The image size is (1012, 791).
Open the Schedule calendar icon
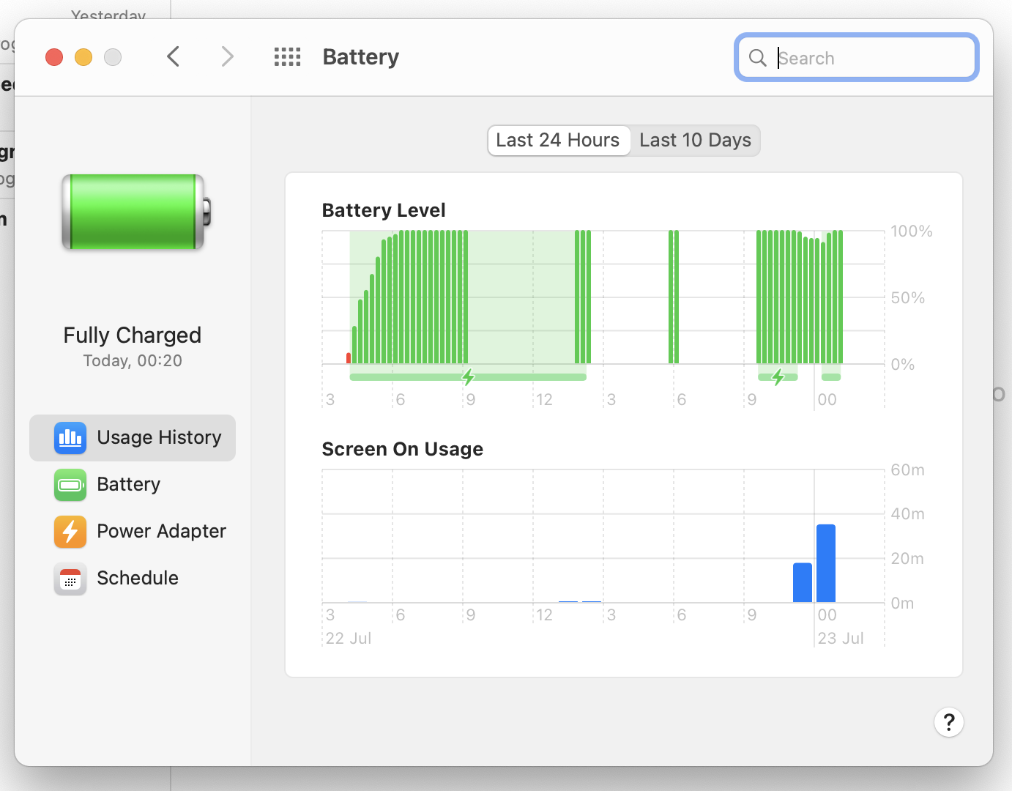click(70, 579)
